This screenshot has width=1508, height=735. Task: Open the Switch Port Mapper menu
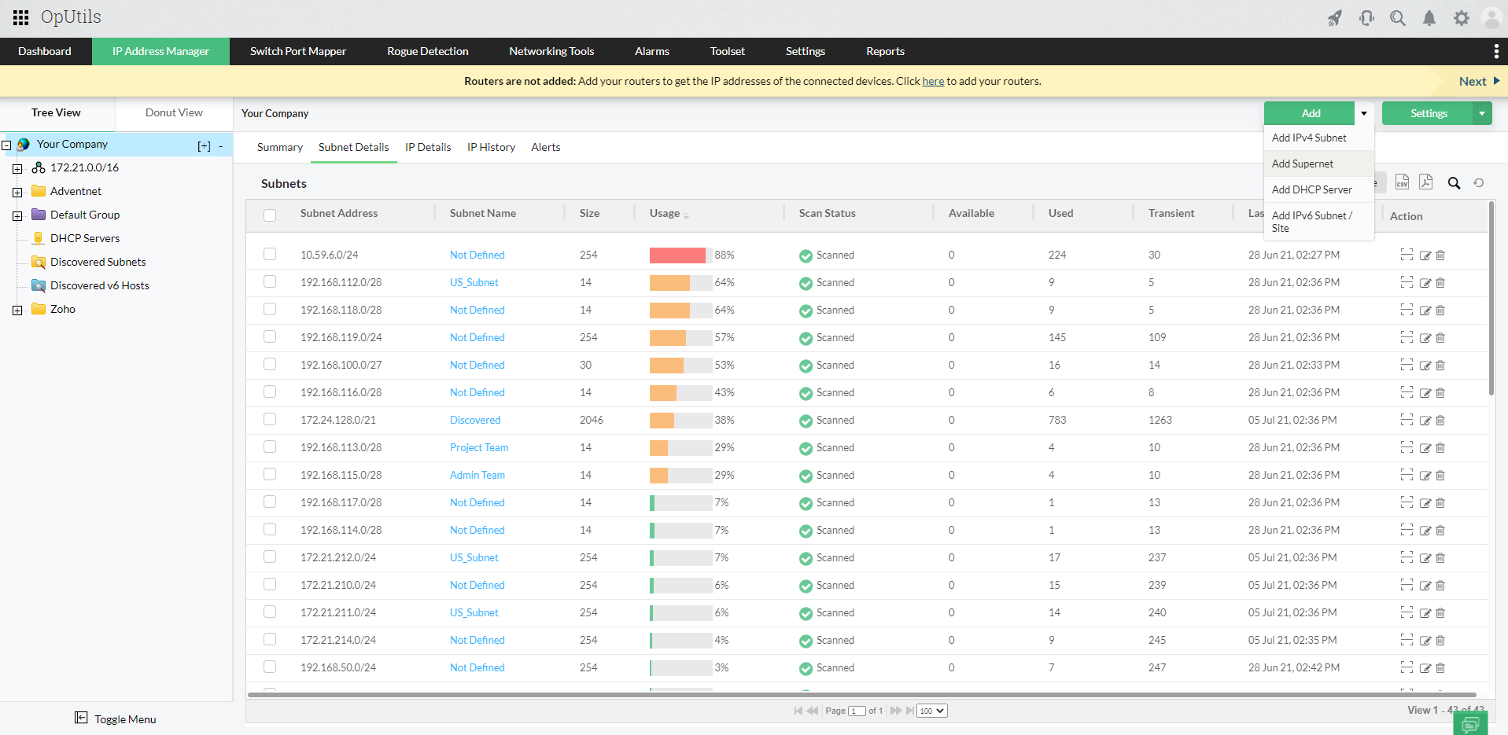[x=297, y=51]
